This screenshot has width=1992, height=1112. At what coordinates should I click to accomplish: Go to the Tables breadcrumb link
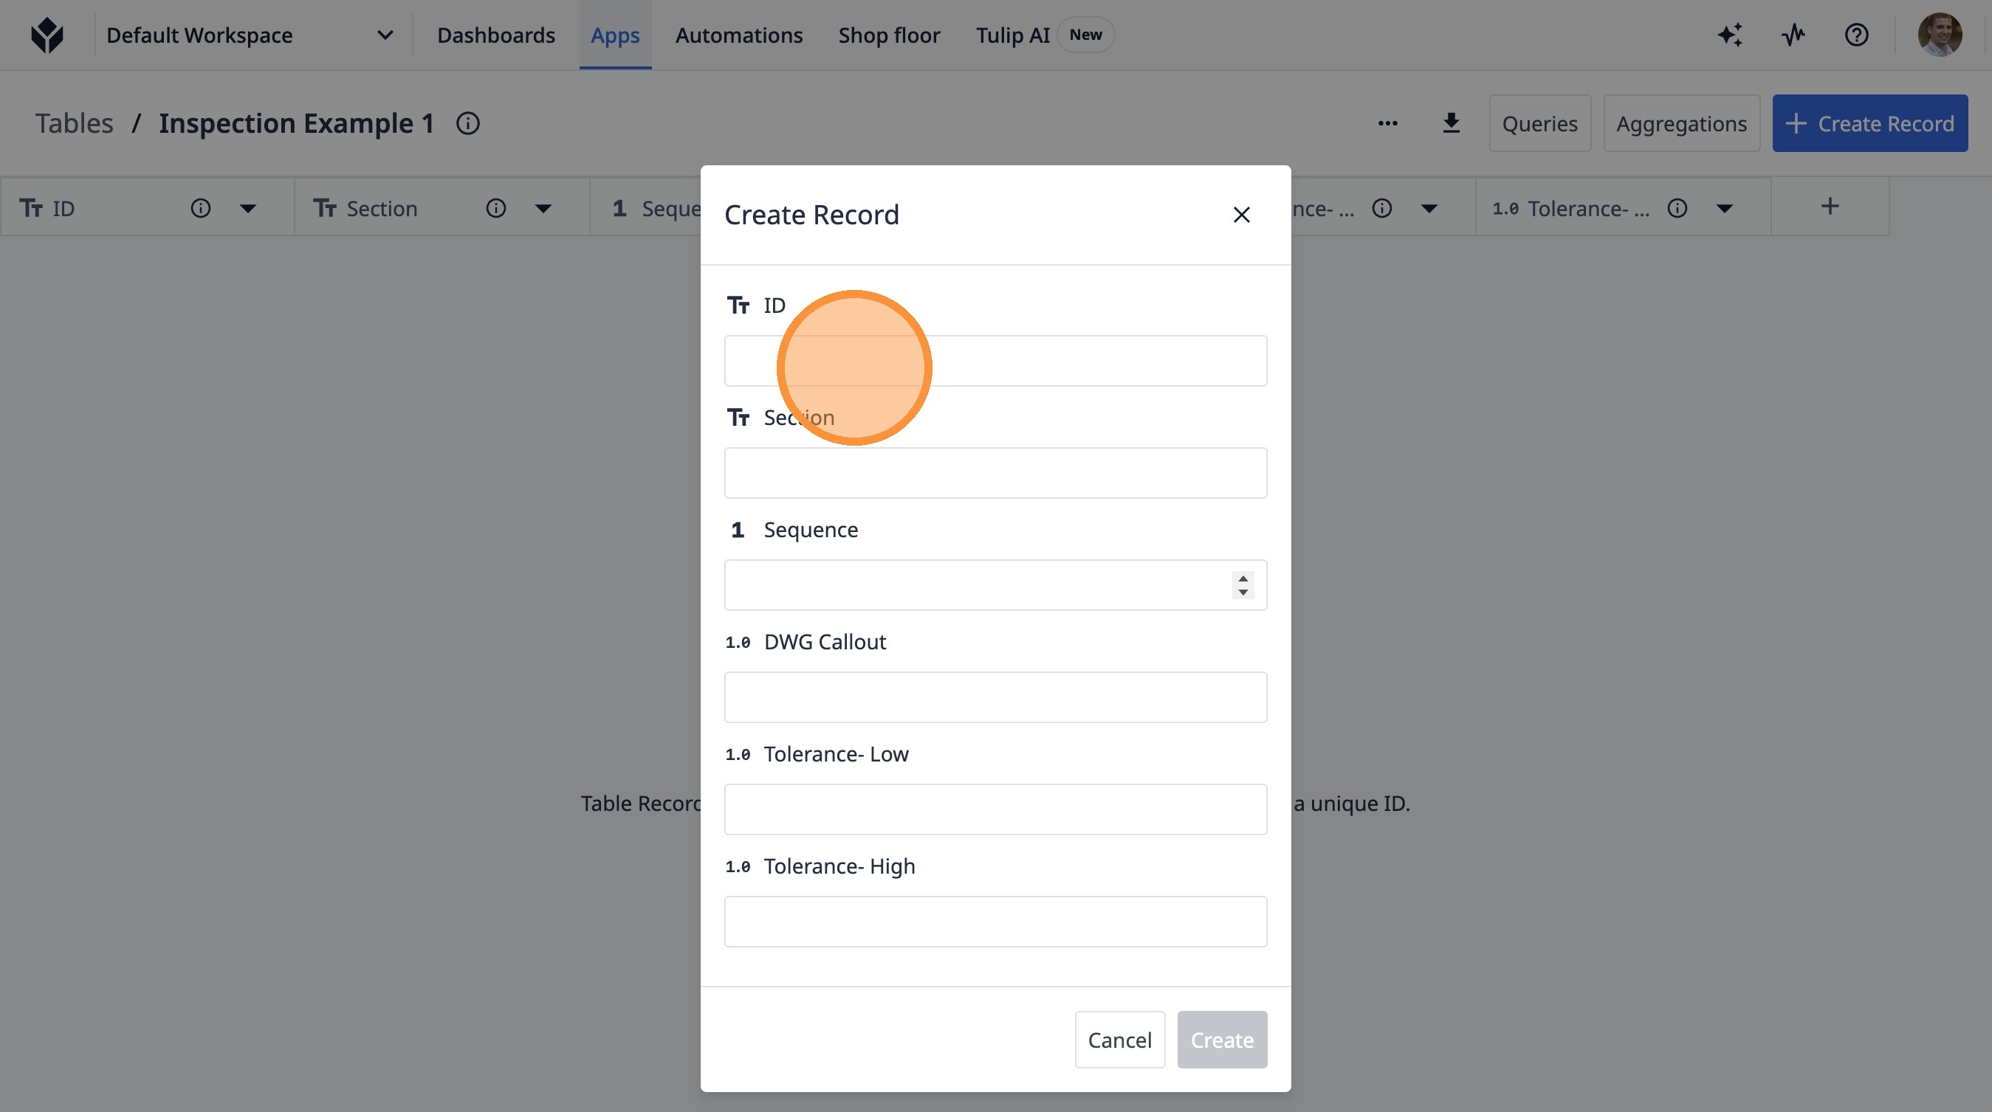pyautogui.click(x=75, y=124)
